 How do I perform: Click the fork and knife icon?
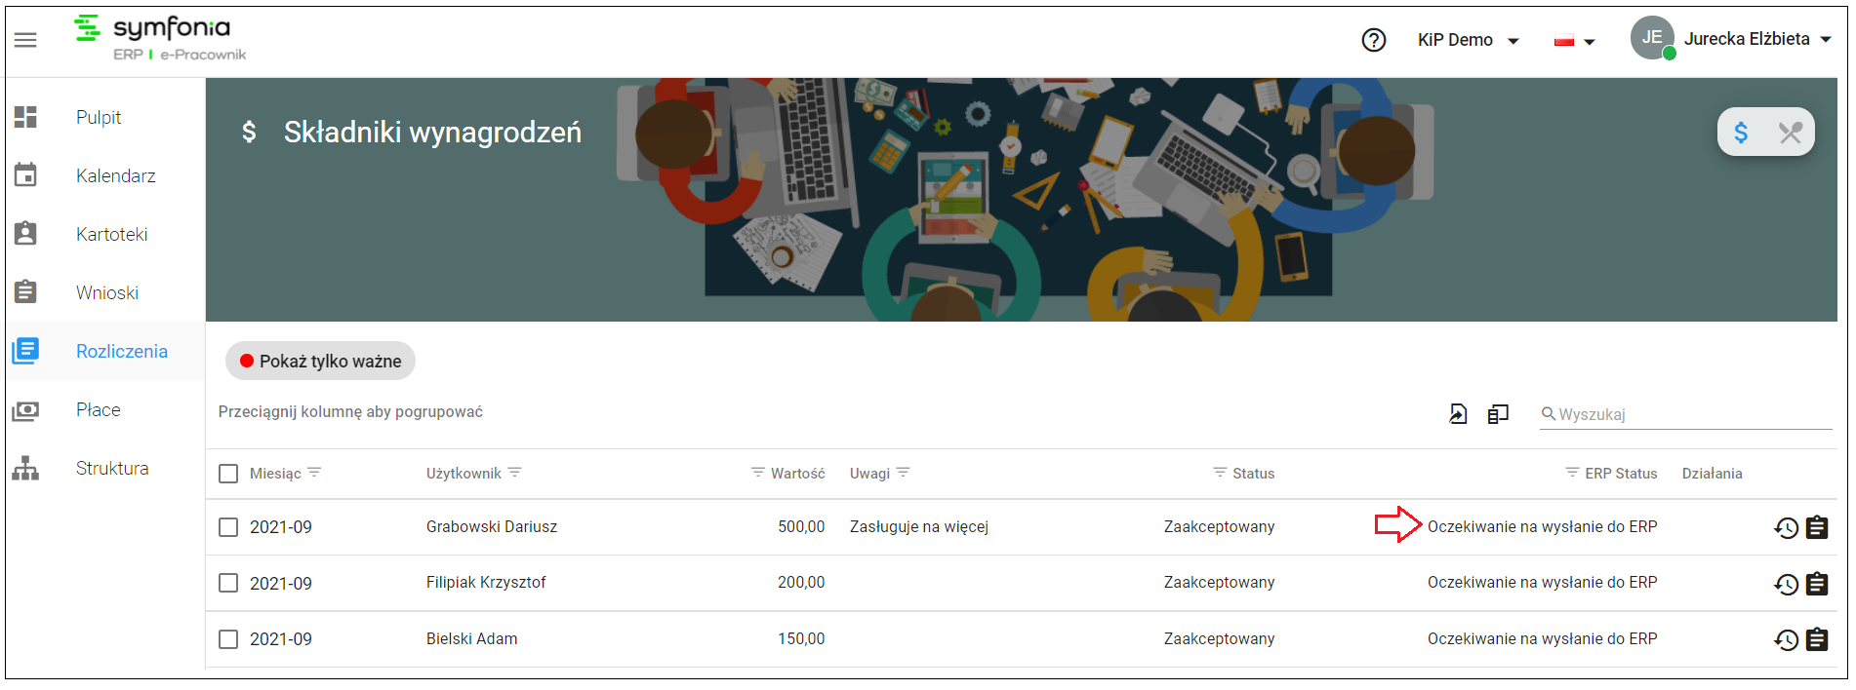point(1790,133)
